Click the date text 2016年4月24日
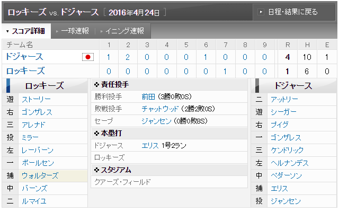The image size is (339, 212). point(134,13)
